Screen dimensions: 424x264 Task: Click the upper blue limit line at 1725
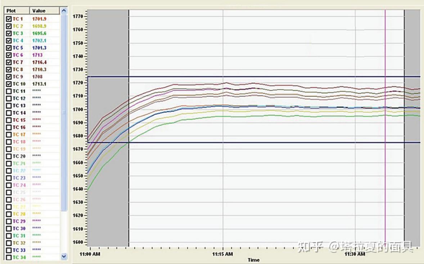pos(254,77)
